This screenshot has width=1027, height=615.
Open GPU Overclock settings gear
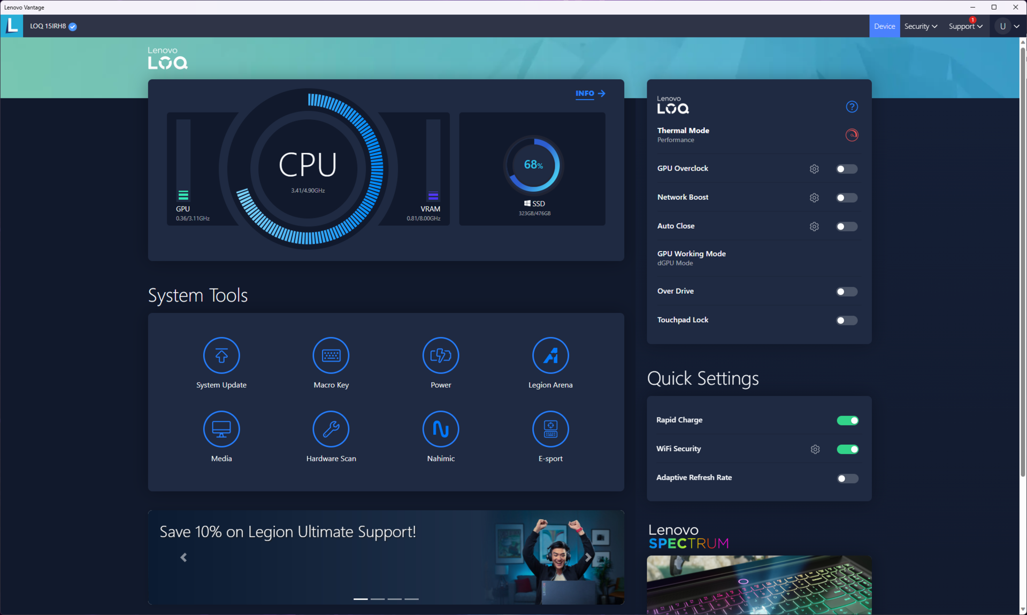pos(814,169)
